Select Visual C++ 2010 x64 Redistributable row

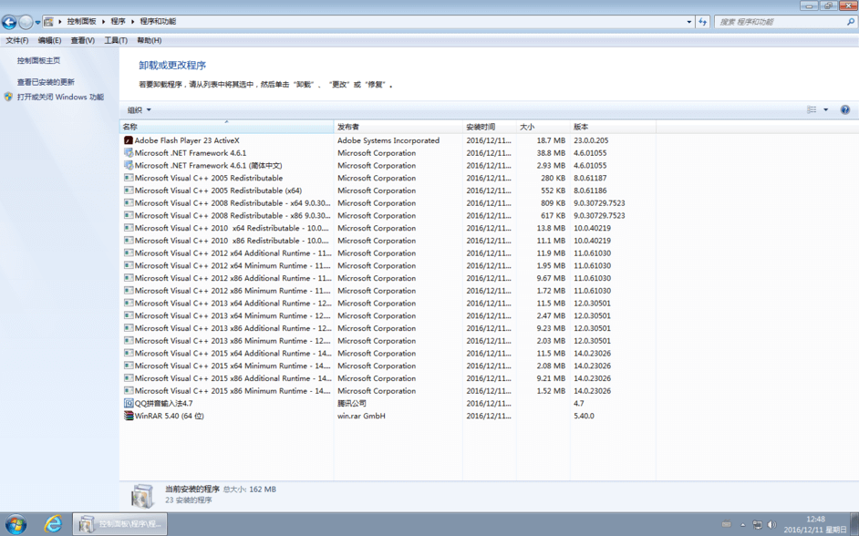tap(389, 228)
